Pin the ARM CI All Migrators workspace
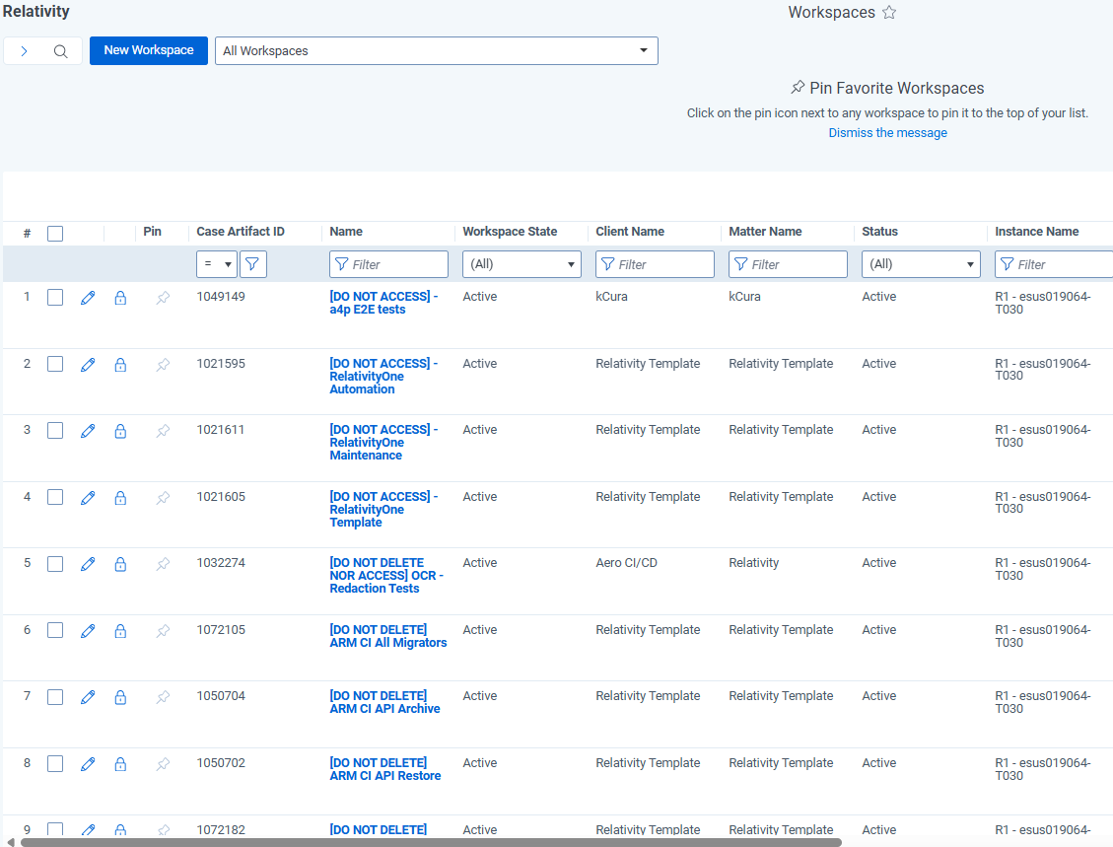1113x847 pixels. [x=164, y=630]
